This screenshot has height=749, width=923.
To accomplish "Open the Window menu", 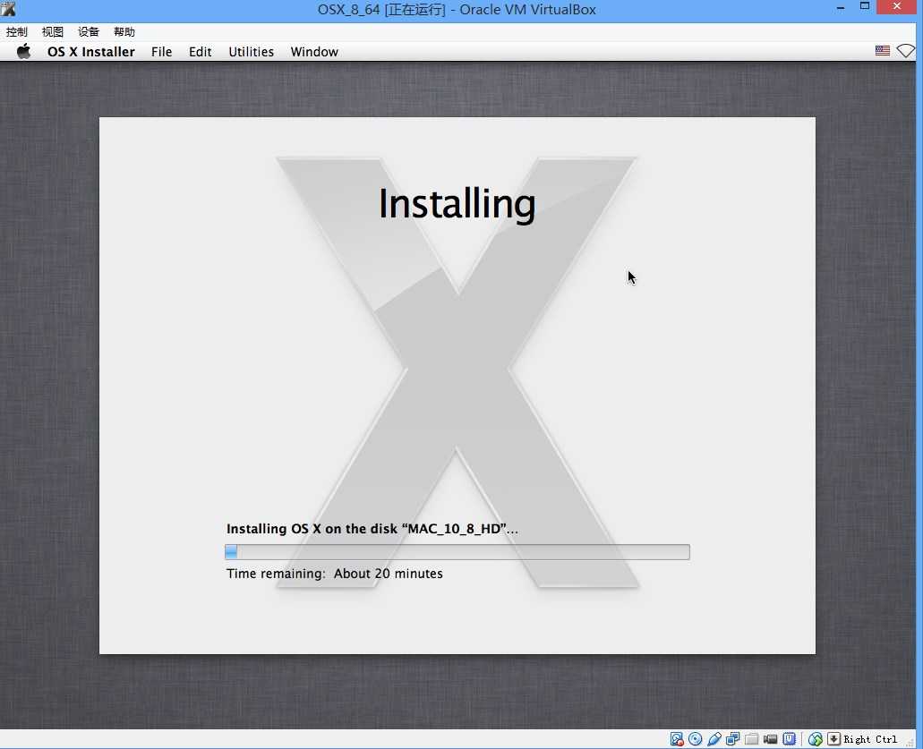I will coord(314,52).
